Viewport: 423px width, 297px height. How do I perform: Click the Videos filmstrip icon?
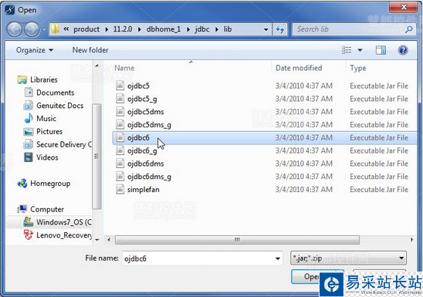29,157
